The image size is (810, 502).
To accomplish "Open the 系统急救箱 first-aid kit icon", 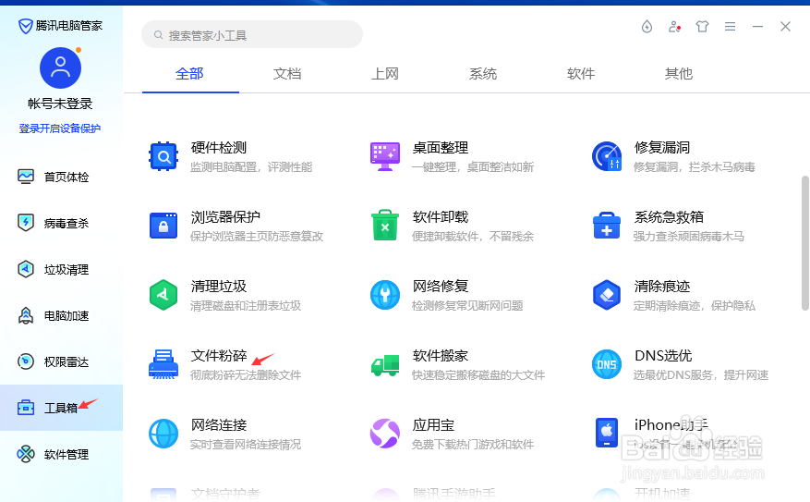I will click(607, 226).
